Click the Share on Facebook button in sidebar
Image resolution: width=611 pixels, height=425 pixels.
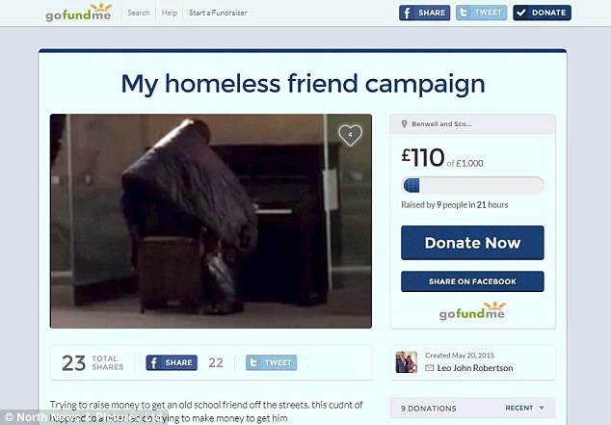click(472, 281)
